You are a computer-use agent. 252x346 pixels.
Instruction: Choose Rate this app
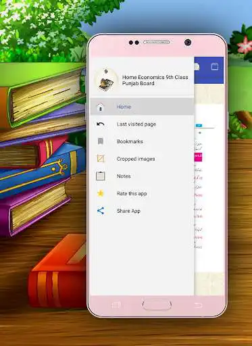point(143,193)
